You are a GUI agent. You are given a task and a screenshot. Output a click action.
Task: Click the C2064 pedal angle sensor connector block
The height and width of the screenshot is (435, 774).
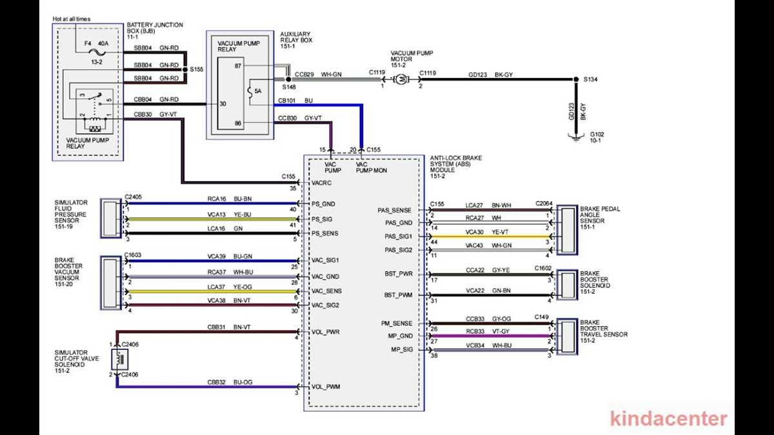click(x=568, y=231)
